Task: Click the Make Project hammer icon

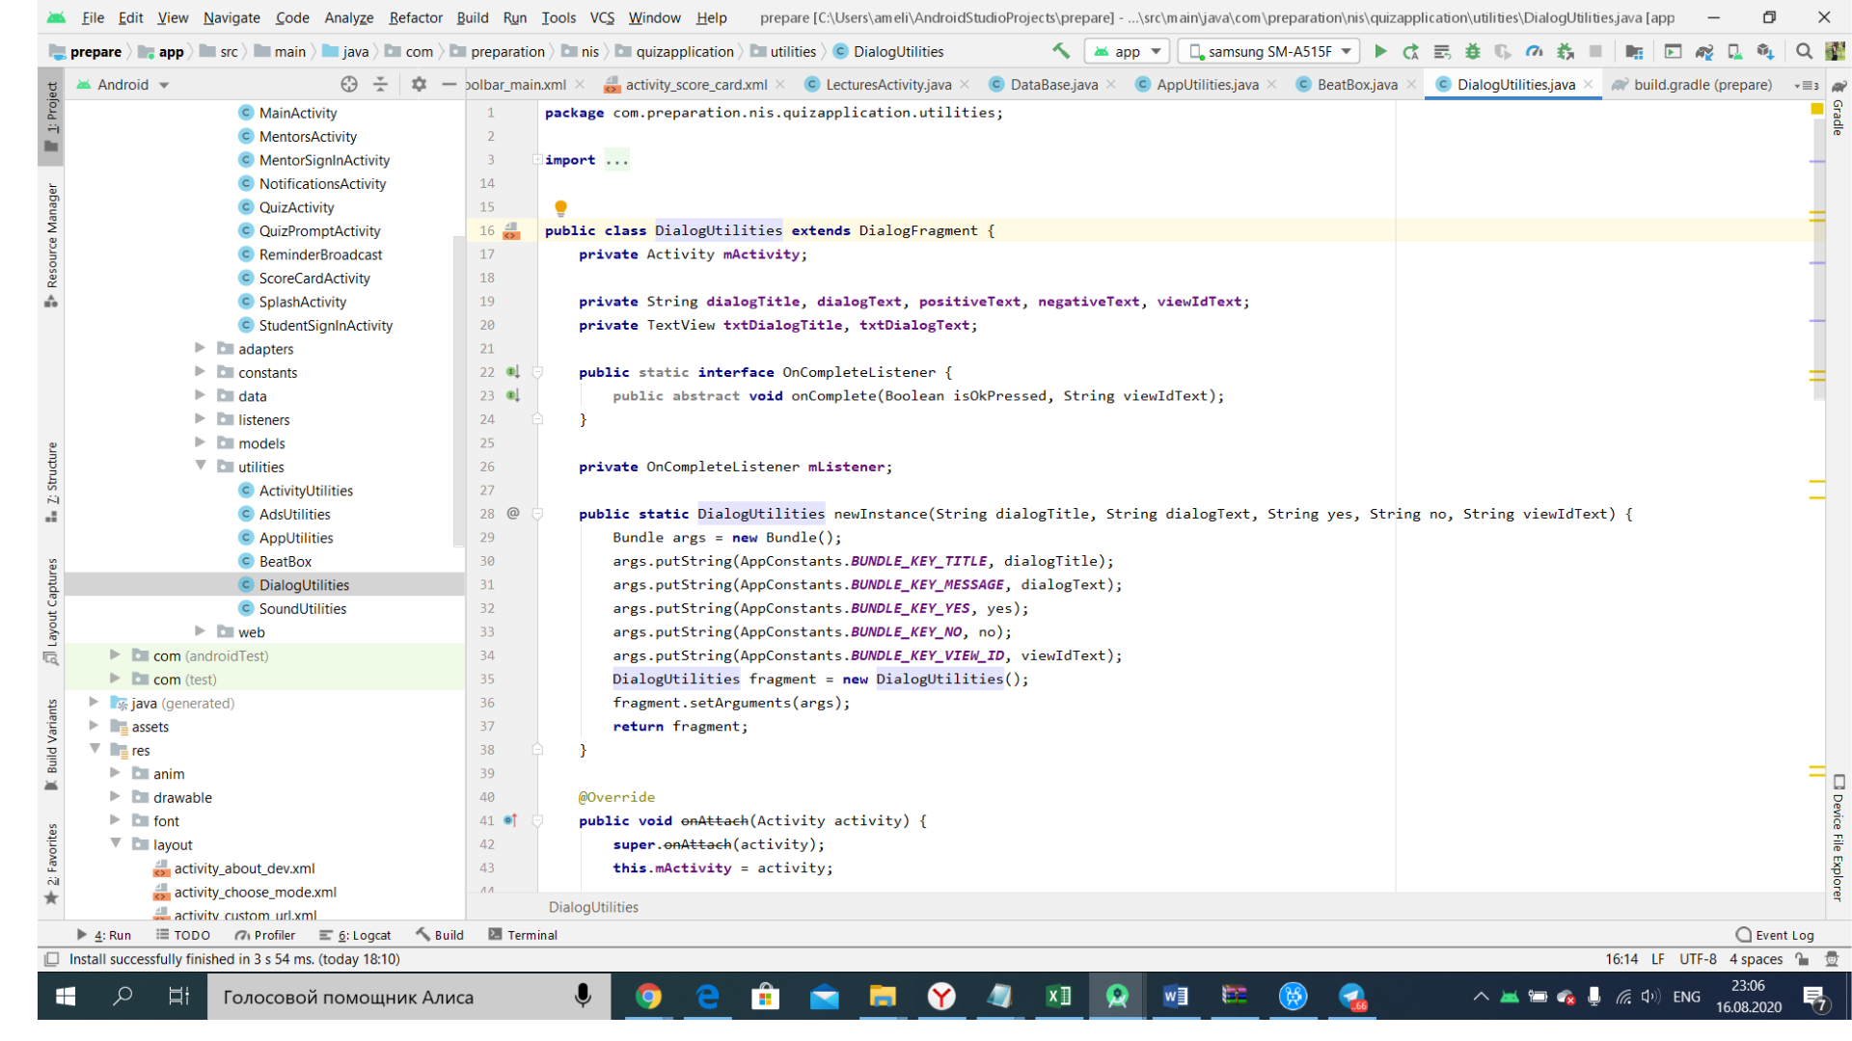Action: tap(1061, 52)
